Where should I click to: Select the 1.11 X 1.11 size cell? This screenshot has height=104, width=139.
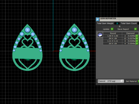[x=113, y=41]
